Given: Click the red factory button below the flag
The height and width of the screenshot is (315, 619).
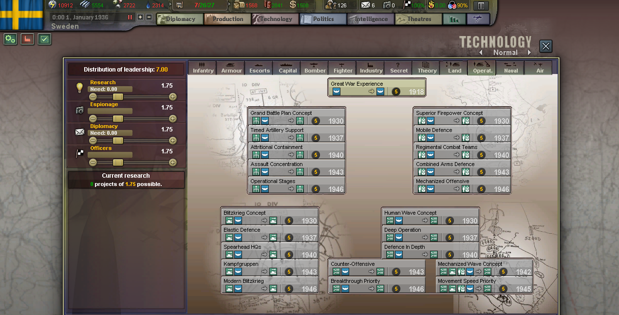Looking at the screenshot, I should pos(27,39).
